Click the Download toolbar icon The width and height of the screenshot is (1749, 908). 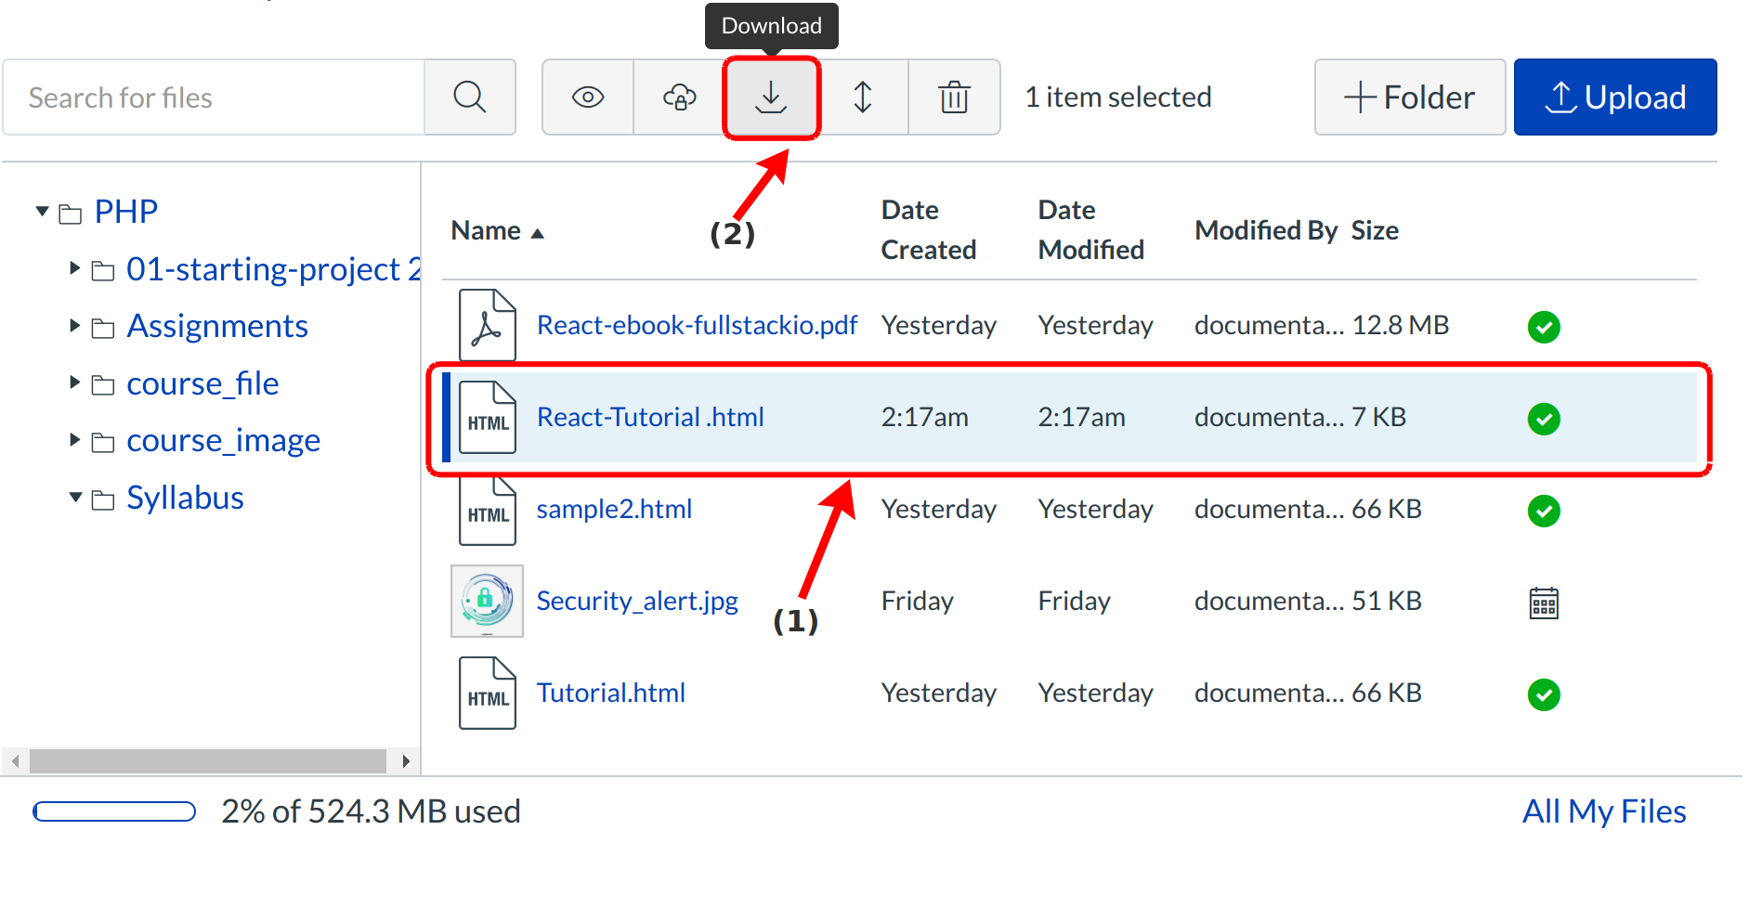(770, 97)
